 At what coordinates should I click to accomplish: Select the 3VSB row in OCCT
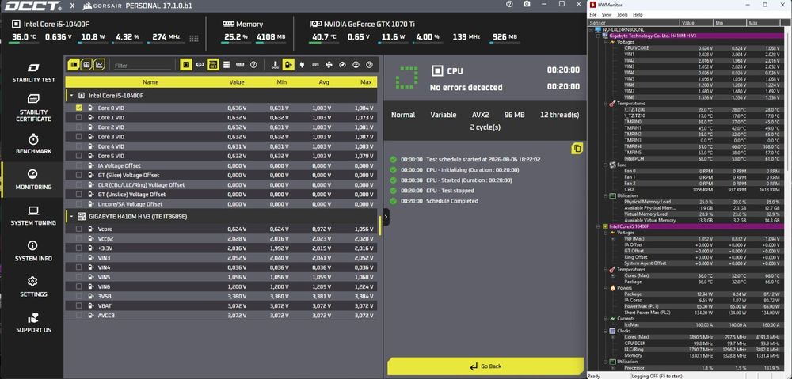(x=221, y=296)
